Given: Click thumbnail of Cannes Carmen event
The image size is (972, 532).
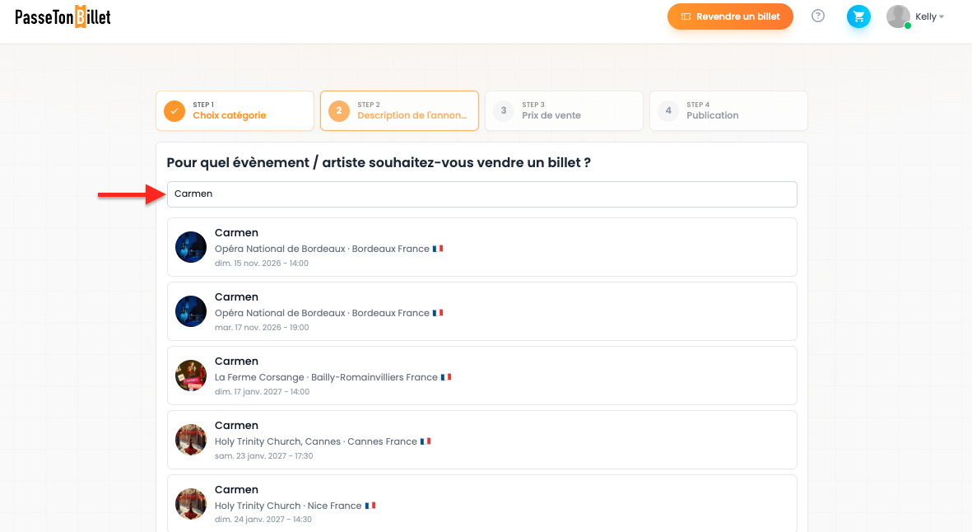Looking at the screenshot, I should [x=191, y=440].
